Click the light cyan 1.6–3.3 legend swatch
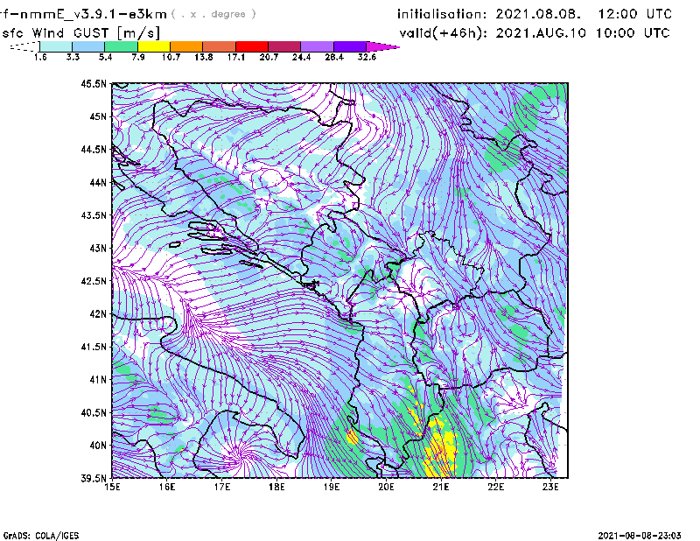The width and height of the screenshot is (700, 541). [56, 46]
